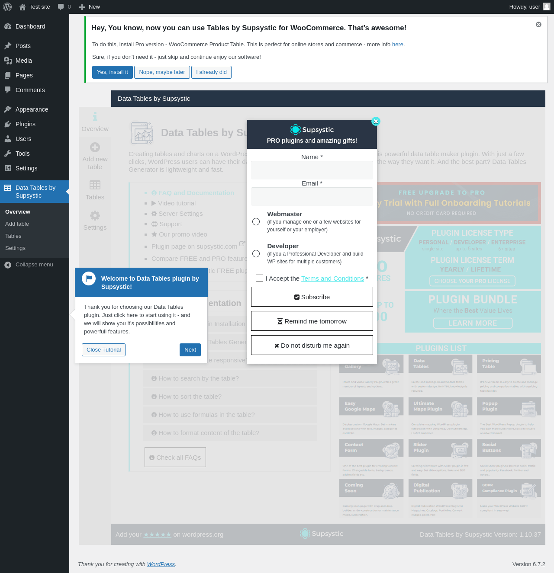Click Do not disturb me again
Viewport: 554px width, 573px height.
pyautogui.click(x=312, y=346)
